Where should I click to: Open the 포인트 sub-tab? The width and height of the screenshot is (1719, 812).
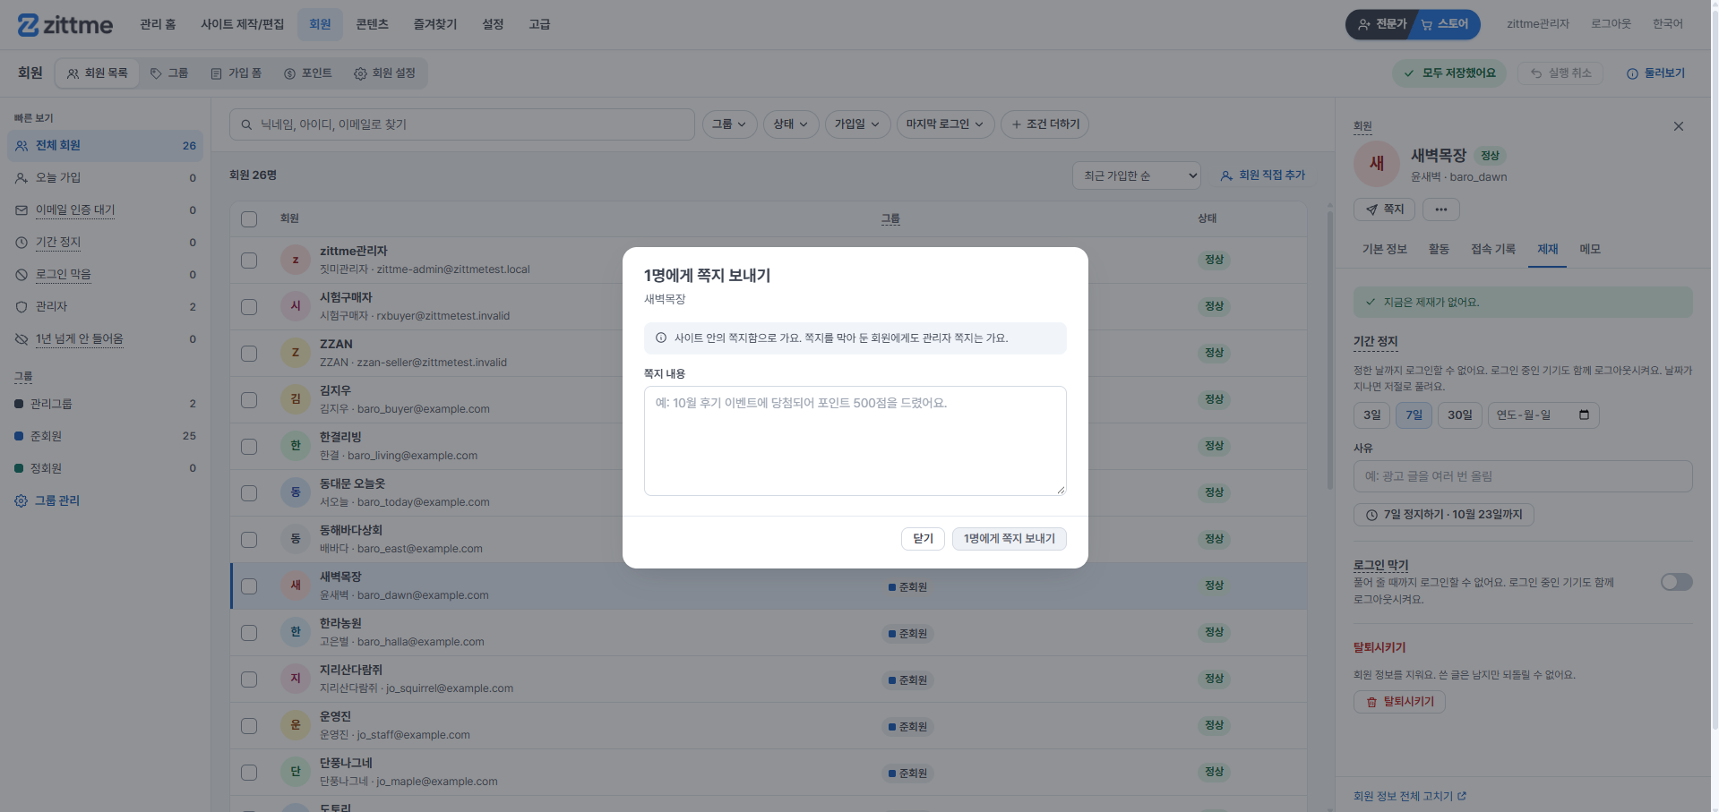pyautogui.click(x=308, y=73)
